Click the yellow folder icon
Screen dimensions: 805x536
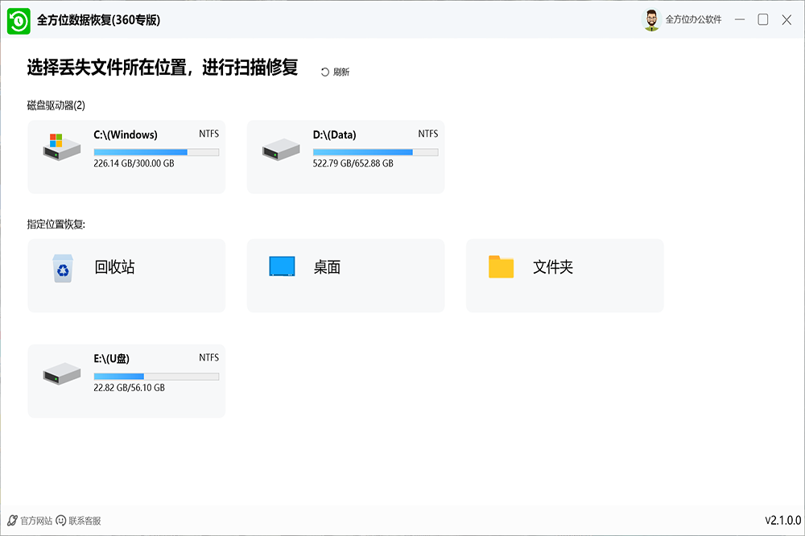pos(501,267)
